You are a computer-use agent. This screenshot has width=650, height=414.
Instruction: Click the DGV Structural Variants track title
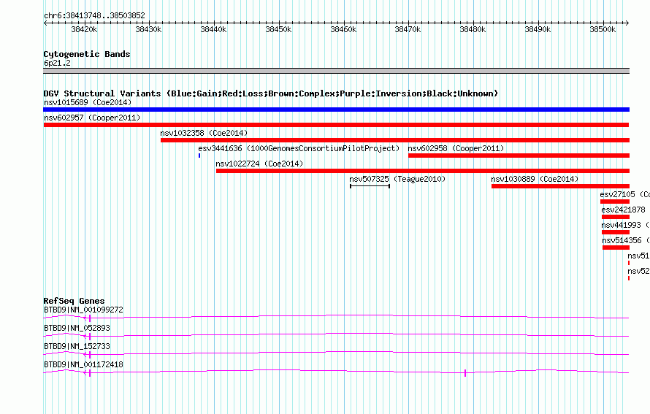tap(271, 93)
